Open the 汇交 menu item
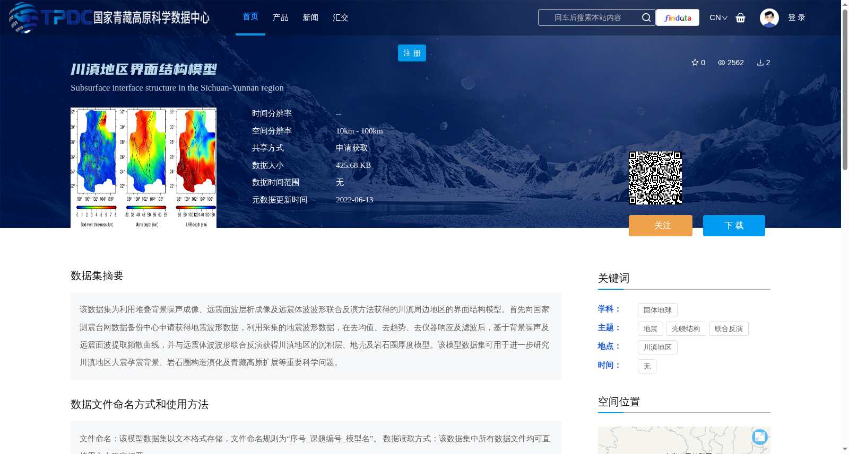Screen dimensions: 849x454 (x=341, y=17)
